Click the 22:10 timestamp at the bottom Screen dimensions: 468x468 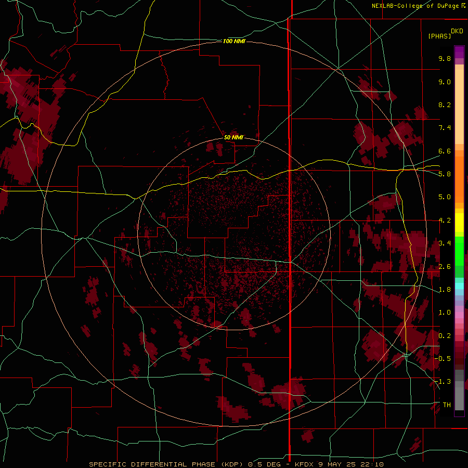point(372,464)
